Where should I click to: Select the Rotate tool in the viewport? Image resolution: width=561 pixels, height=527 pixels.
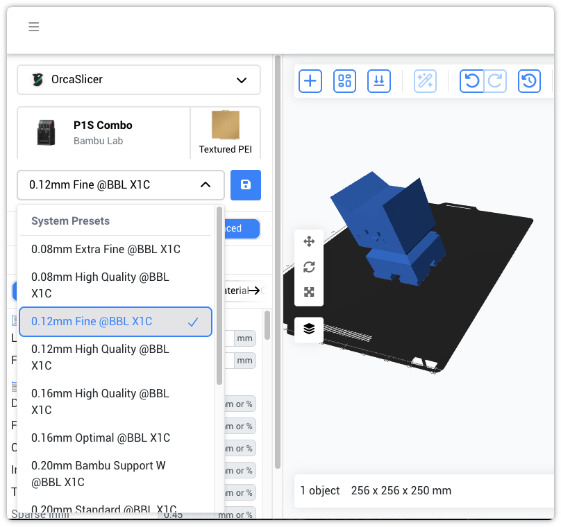(x=308, y=267)
